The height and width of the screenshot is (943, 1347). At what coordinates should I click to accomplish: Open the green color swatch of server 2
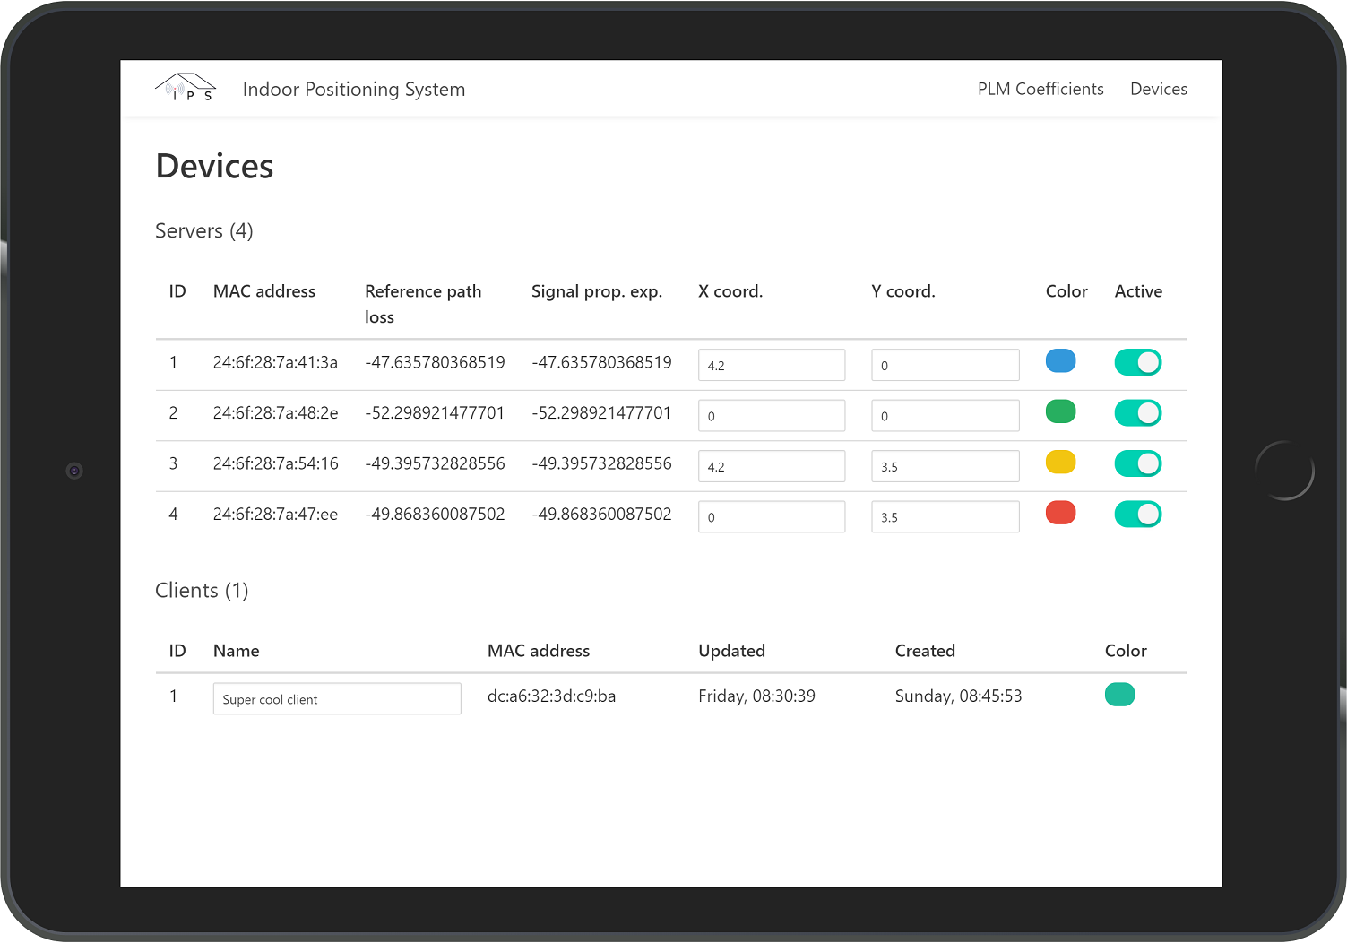1060,411
